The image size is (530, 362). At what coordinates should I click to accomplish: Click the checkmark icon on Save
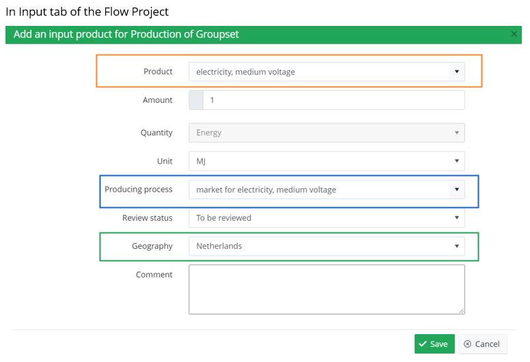click(x=423, y=344)
